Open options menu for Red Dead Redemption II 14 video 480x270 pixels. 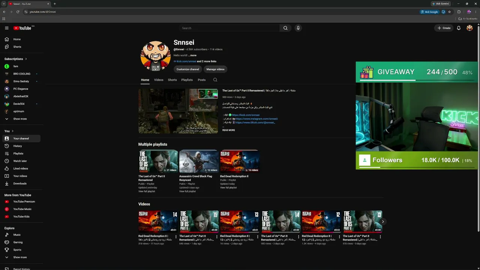pos(176,237)
